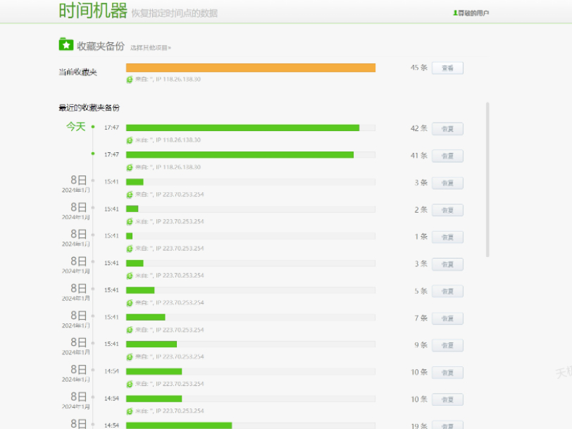Click the green bar of the 42条 backup
The width and height of the screenshot is (572, 429).
click(x=242, y=128)
